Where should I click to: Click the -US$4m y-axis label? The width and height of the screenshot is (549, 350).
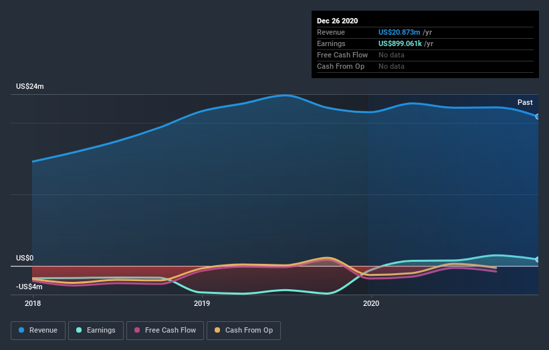(29, 287)
